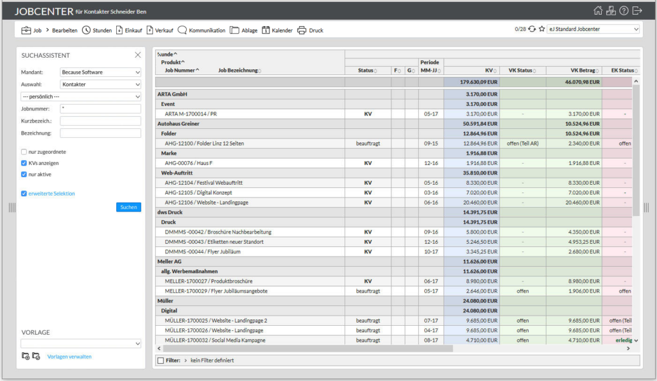This screenshot has height=381, width=657.
Task: Open the eJ Standard Jobcenter dropdown
Action: point(593,29)
